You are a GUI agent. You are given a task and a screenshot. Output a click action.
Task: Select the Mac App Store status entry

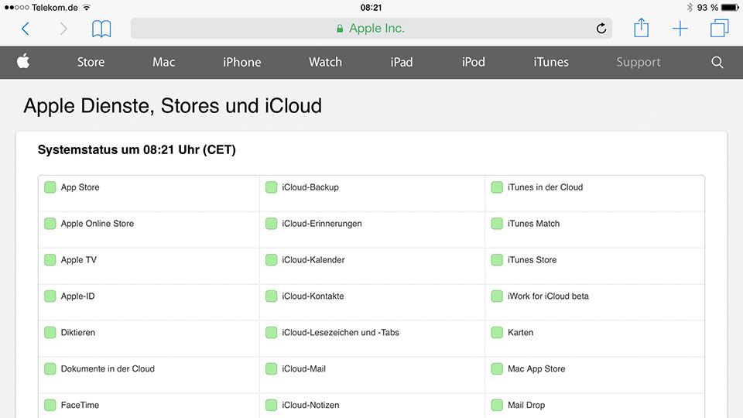pyautogui.click(x=536, y=369)
